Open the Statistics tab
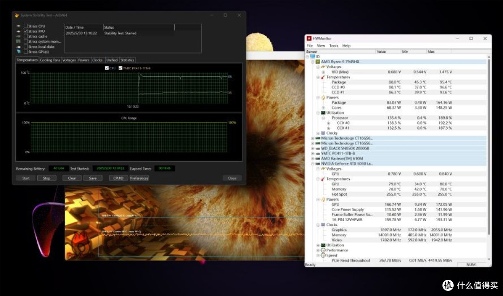The image size is (503, 296). coord(127,60)
